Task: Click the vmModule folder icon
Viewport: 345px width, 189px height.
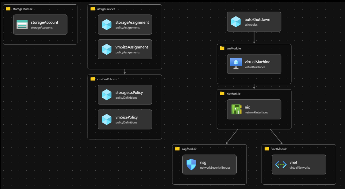Action: pos(222,48)
